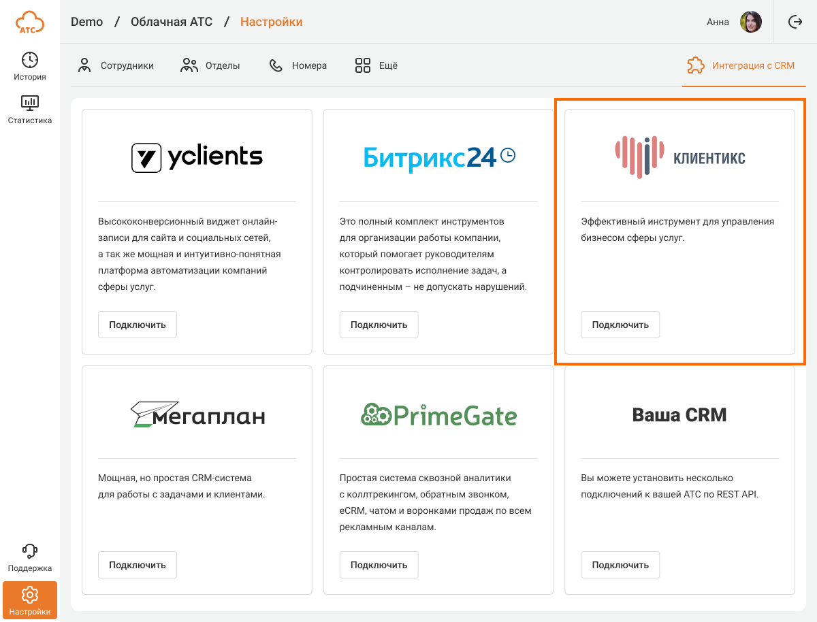Click the Битрикс24 logo image
The height and width of the screenshot is (622, 817).
pos(438,157)
